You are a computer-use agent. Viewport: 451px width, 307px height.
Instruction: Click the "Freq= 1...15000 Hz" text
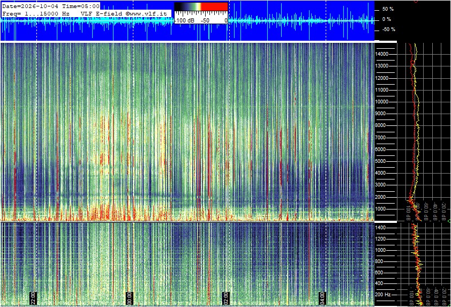pyautogui.click(x=36, y=13)
